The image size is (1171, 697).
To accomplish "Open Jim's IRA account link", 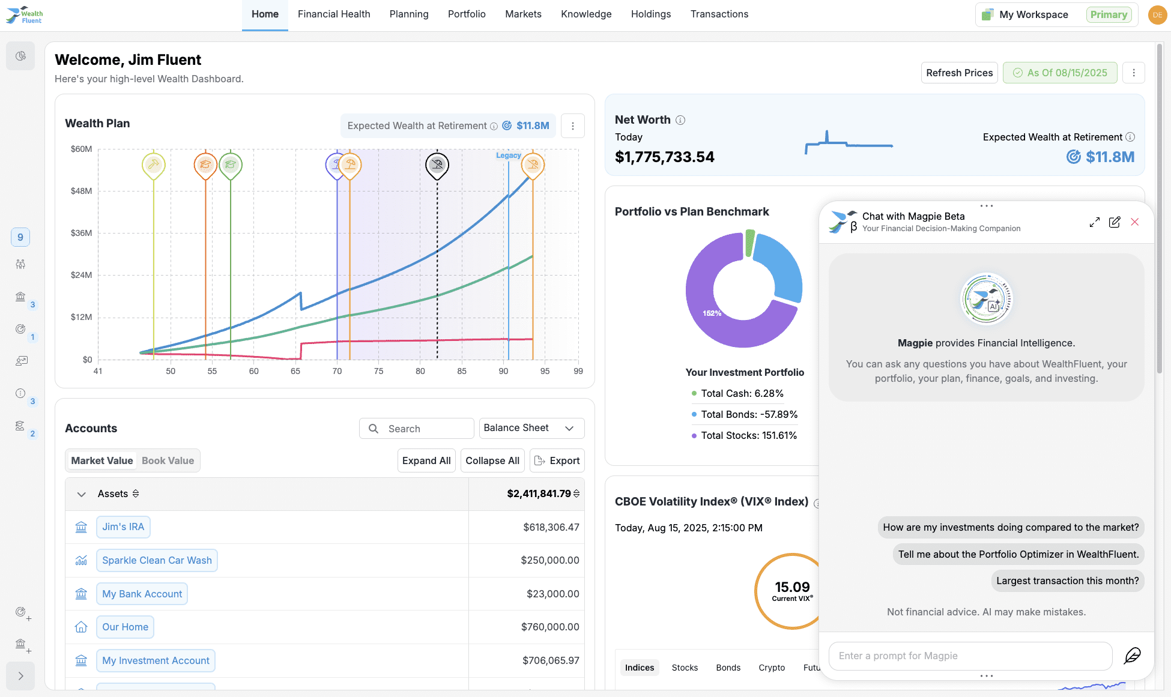I will (123, 527).
